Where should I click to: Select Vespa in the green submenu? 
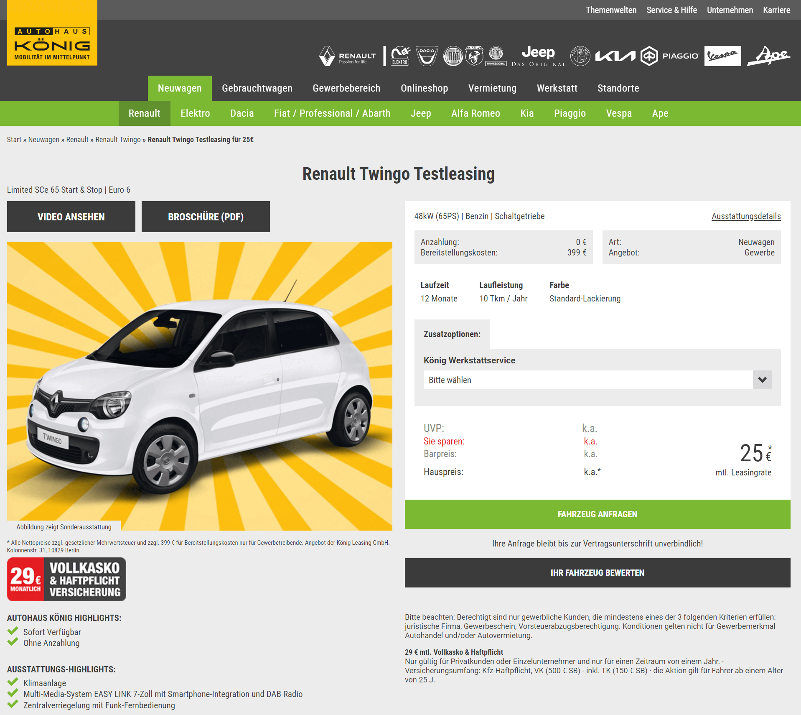click(x=619, y=113)
